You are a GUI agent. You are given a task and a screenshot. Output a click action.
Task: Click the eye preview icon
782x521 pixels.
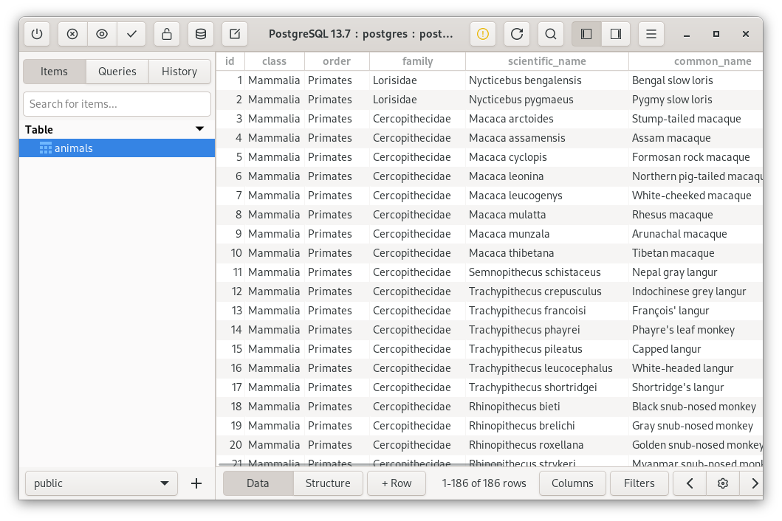101,34
